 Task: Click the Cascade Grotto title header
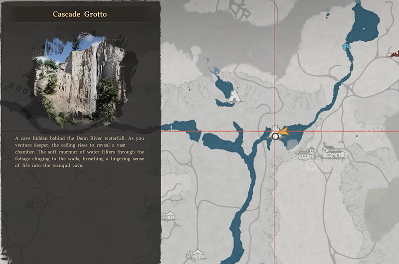tap(80, 14)
